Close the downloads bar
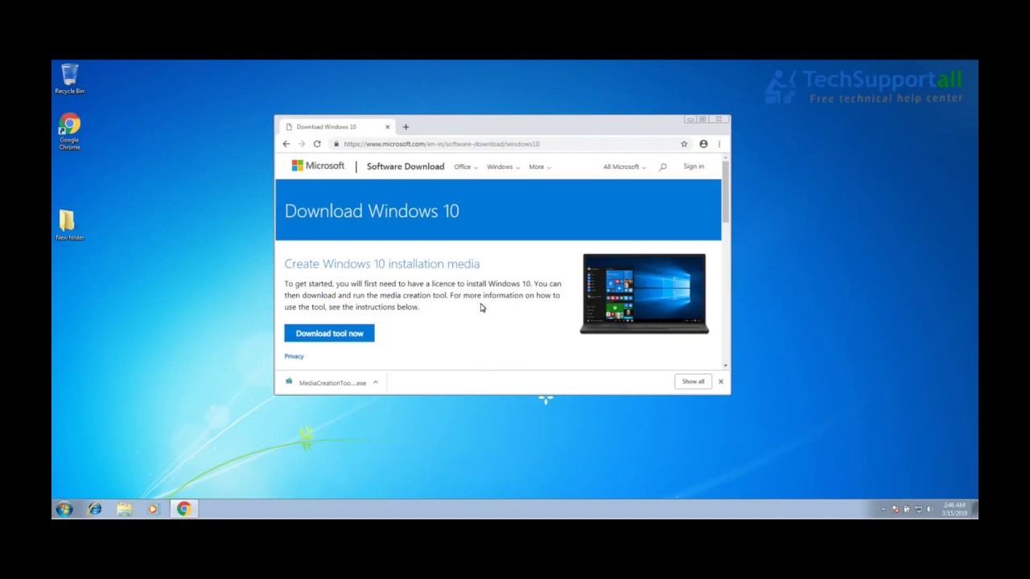 pyautogui.click(x=721, y=381)
